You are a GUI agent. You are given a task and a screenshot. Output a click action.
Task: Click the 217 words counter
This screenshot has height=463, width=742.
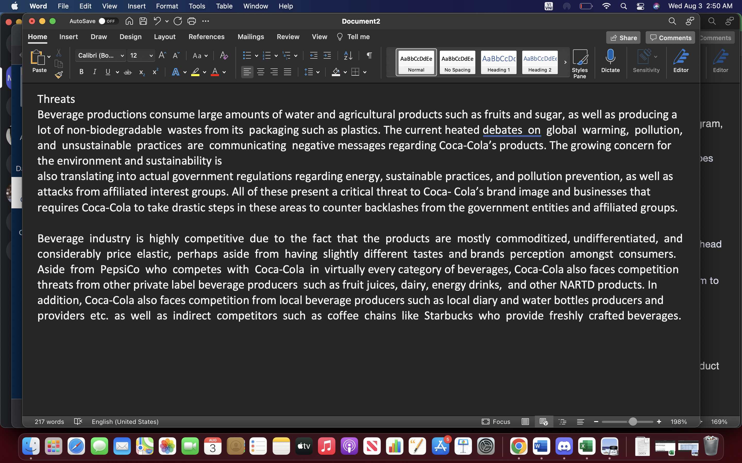49,422
